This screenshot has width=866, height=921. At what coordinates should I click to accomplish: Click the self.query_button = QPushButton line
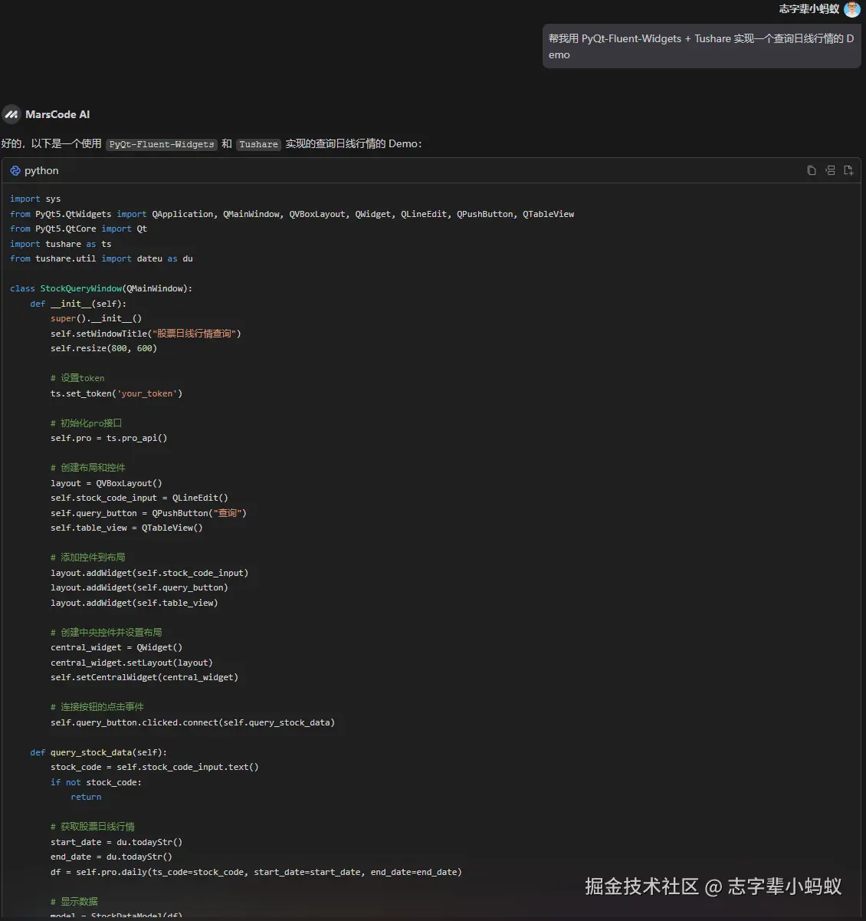(149, 513)
